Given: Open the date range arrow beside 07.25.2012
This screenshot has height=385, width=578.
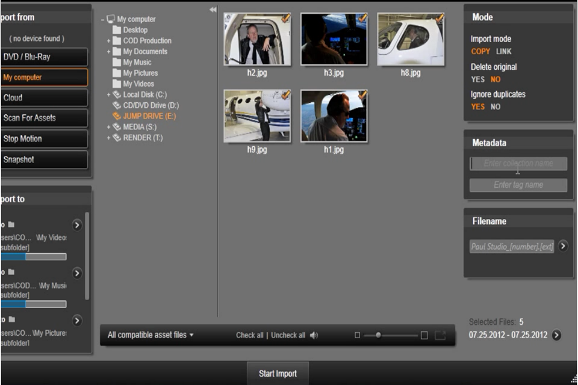Looking at the screenshot, I should 556,335.
